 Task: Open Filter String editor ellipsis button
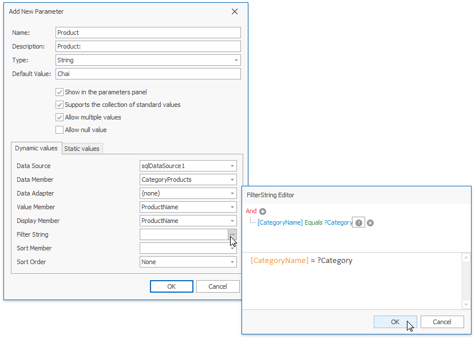(232, 234)
